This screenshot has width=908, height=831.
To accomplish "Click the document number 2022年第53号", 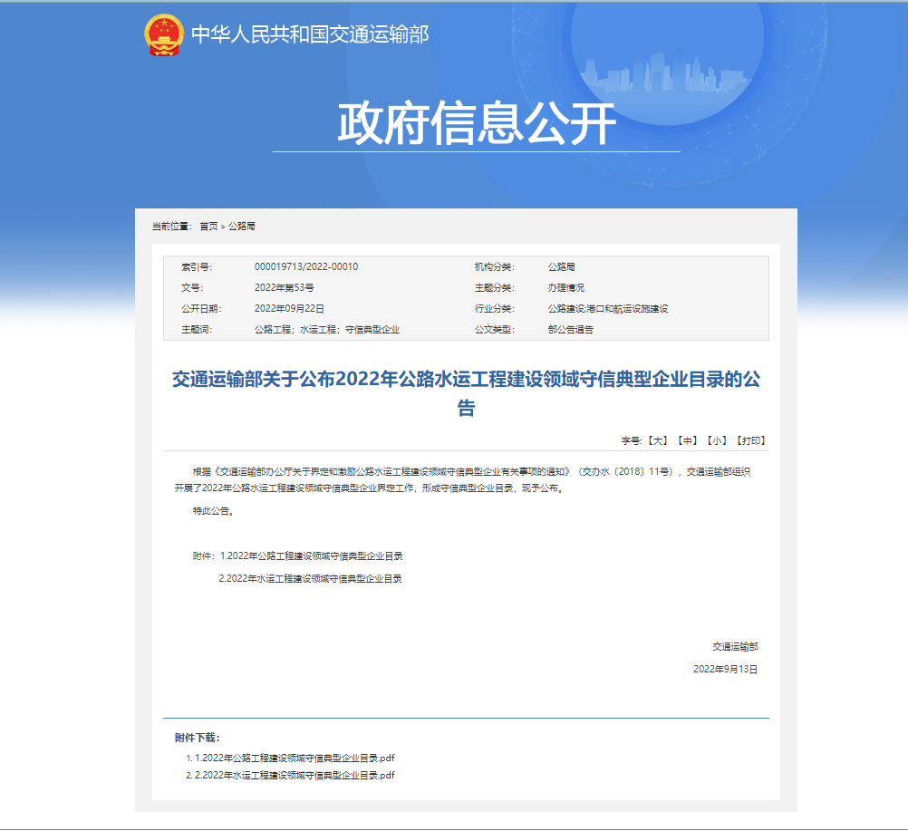I will (284, 287).
